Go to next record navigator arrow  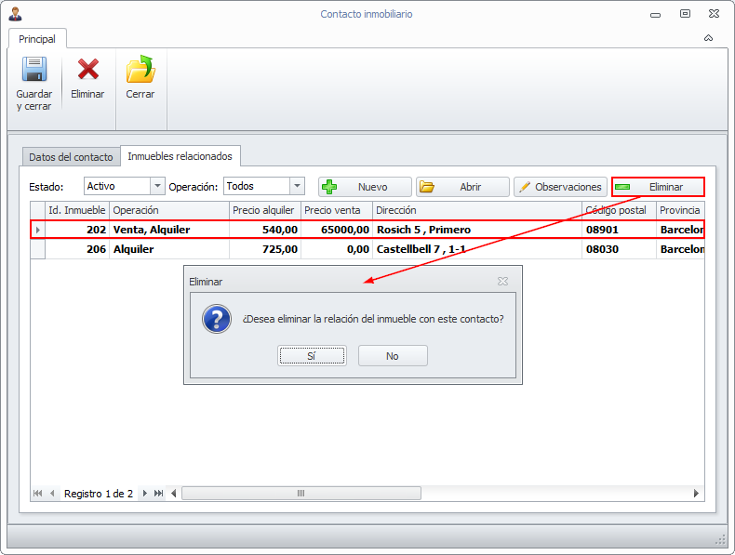(145, 493)
